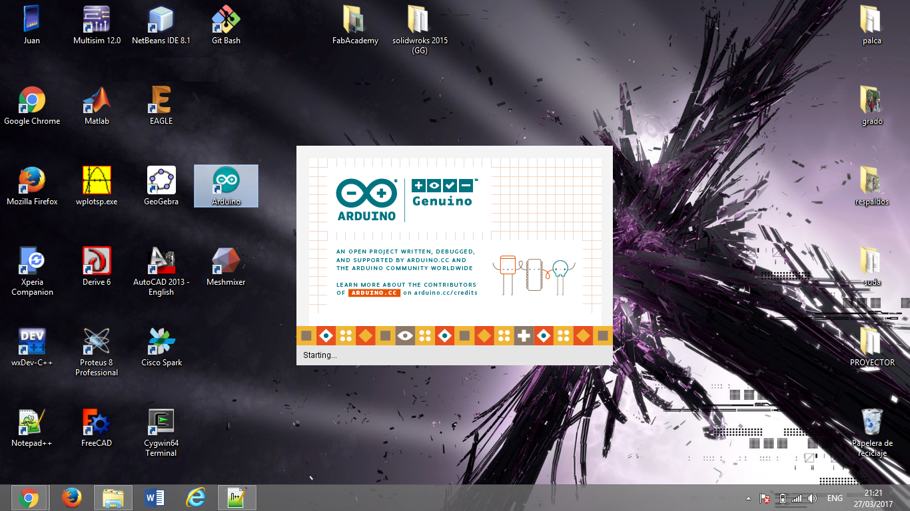Viewport: 910px width, 511px height.
Task: Select the Google Chrome desktop shortcut
Action: 32,106
